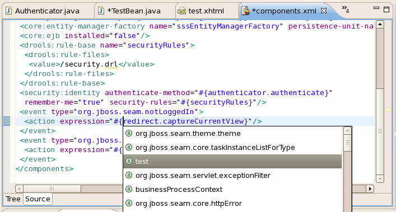Place cursor in redirect.captureCurrentView expression

[185, 121]
